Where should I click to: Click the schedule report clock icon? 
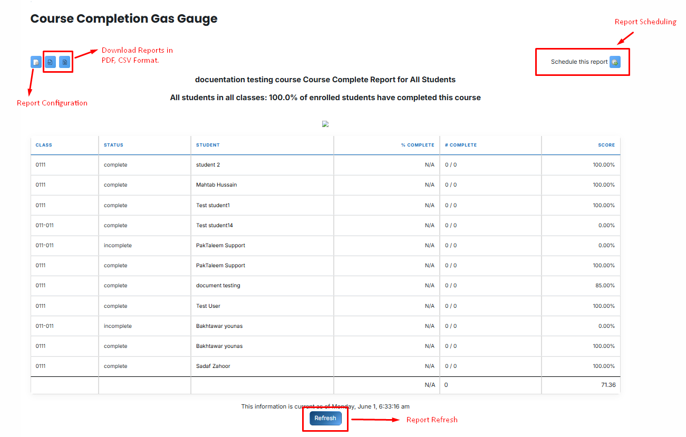pyautogui.click(x=615, y=62)
